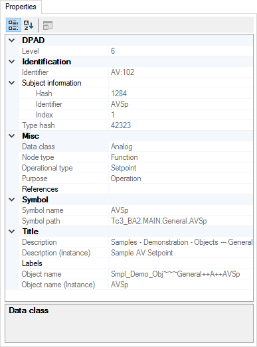Viewport: 257px width, 347px height.
Task: Click value Sample AV Setpoint
Action: [142, 253]
